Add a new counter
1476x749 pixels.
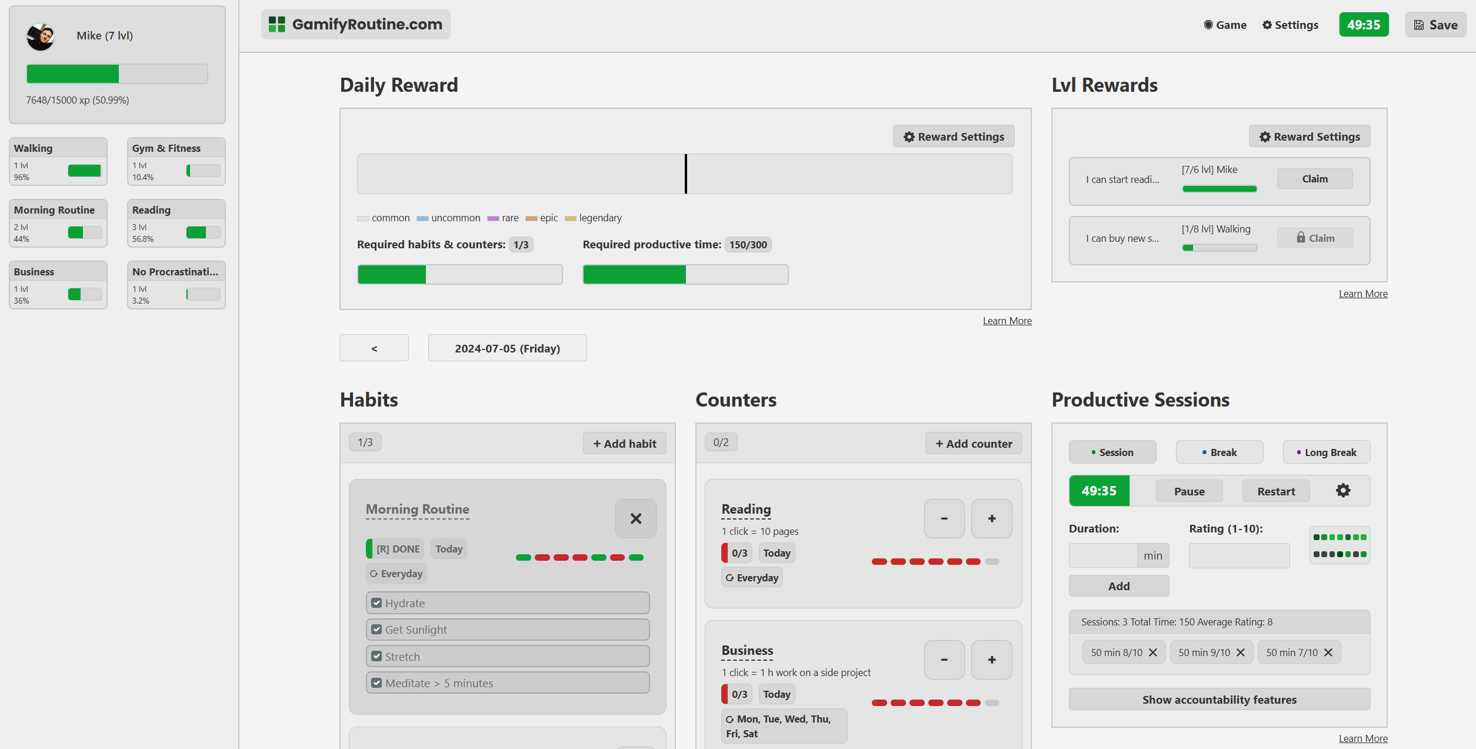974,444
